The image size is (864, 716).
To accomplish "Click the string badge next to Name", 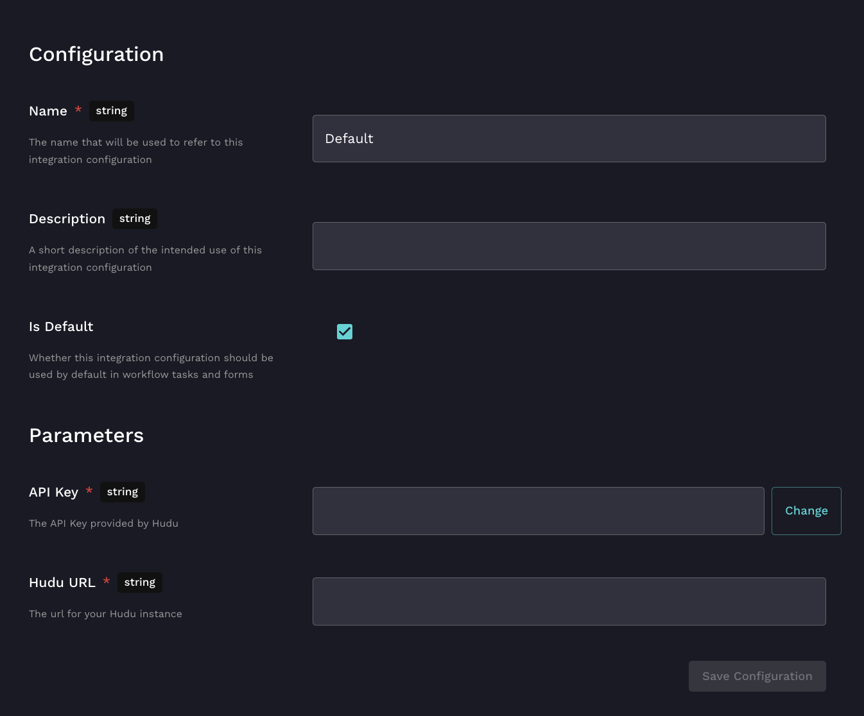I will tap(112, 111).
